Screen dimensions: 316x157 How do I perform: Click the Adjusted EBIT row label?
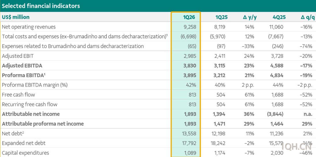point(18,56)
